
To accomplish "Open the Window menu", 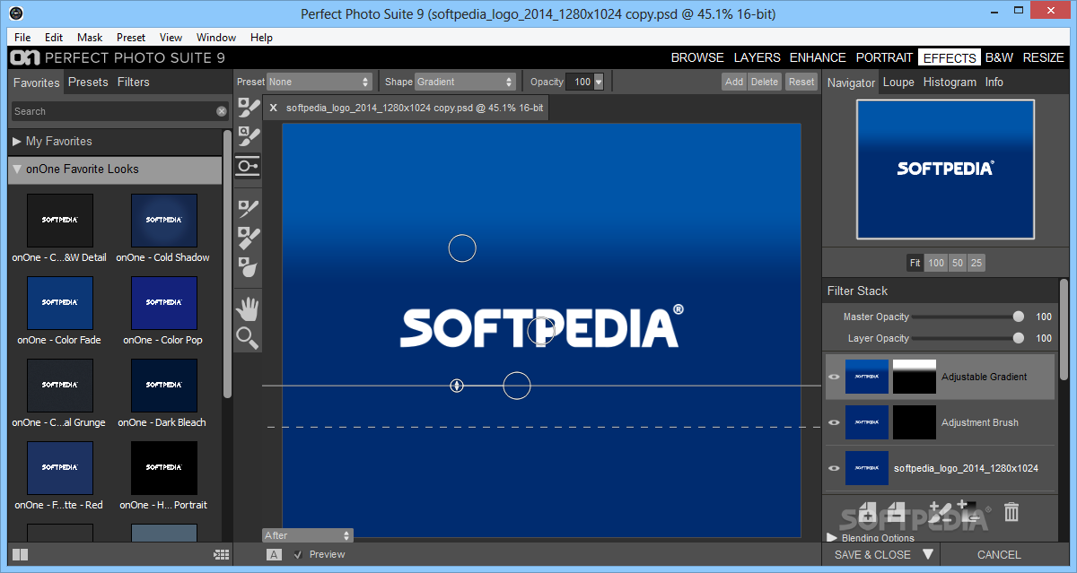I will click(x=216, y=38).
